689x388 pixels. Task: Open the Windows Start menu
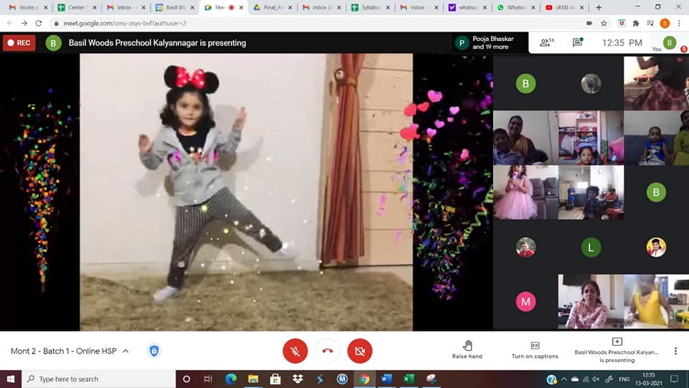pos(11,379)
